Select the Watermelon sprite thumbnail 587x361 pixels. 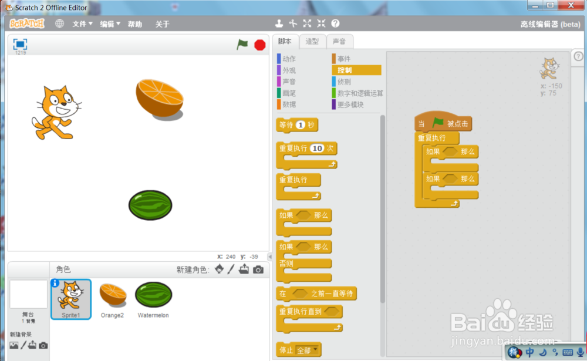coord(153,299)
